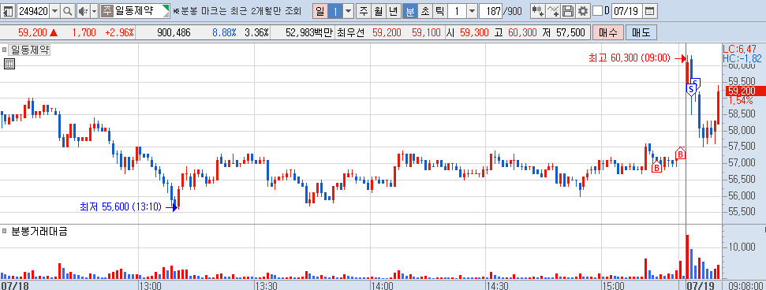The image size is (766, 290).
Task: Click the 8.88% value in quote bar
Action: point(224,33)
